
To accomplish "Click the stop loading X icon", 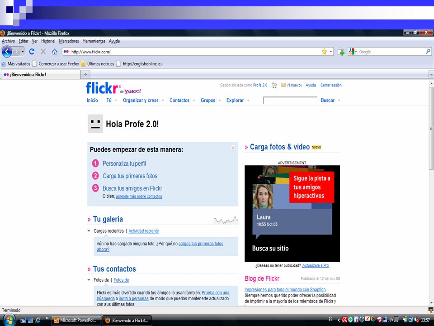I will click(x=43, y=52).
